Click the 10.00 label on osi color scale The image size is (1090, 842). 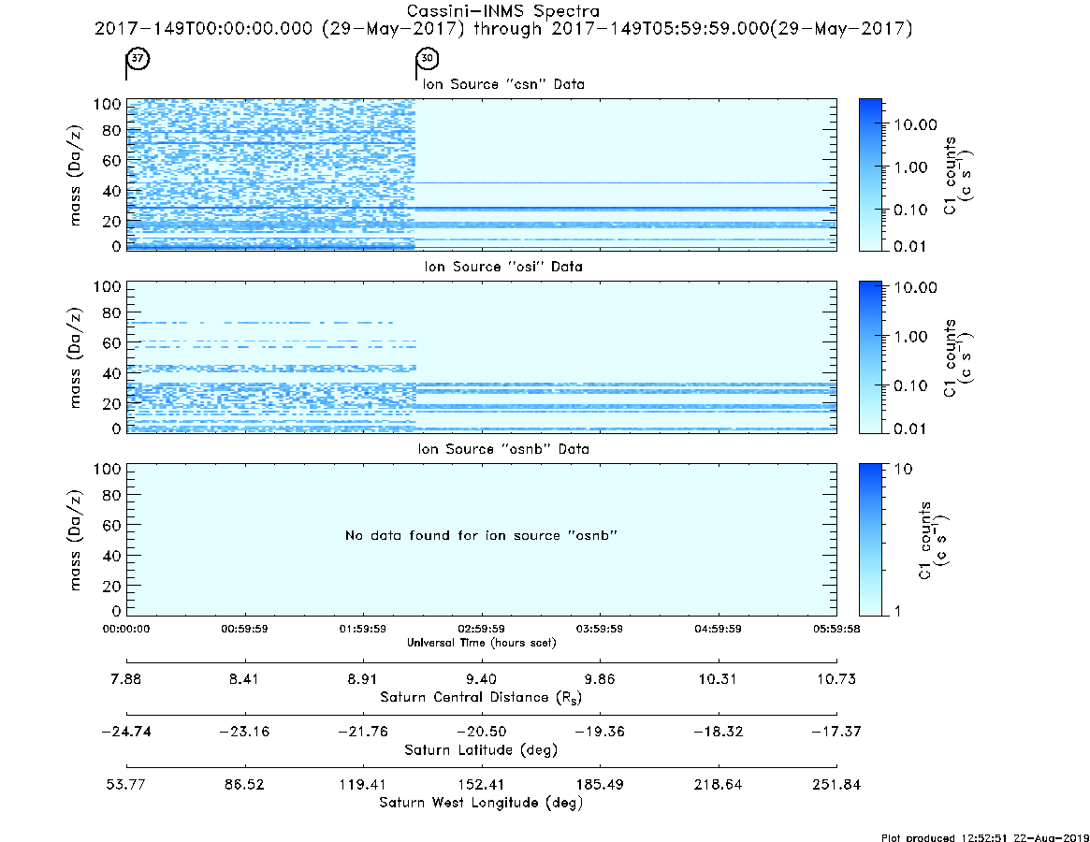pos(916,288)
